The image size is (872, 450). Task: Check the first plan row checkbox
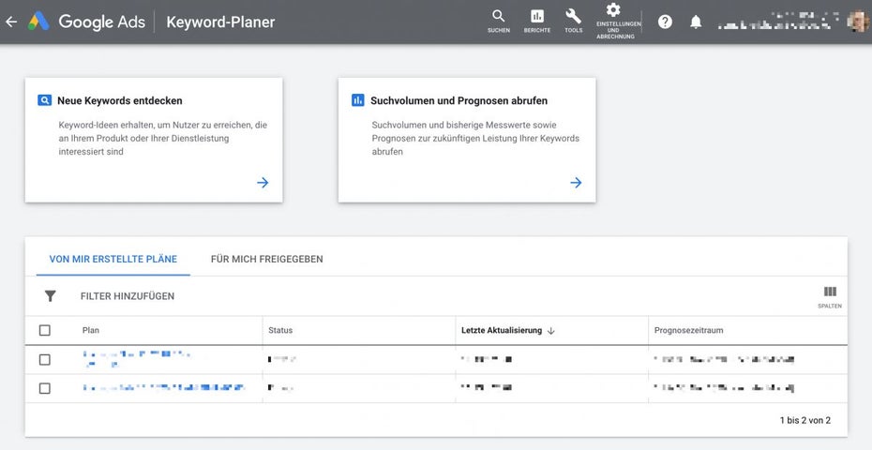[44, 360]
